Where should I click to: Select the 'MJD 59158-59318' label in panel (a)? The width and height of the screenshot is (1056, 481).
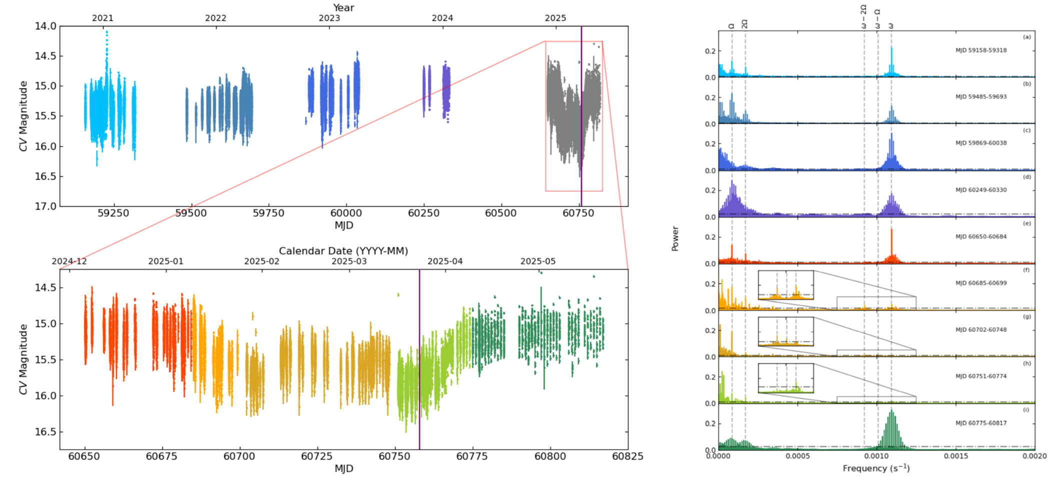point(980,50)
